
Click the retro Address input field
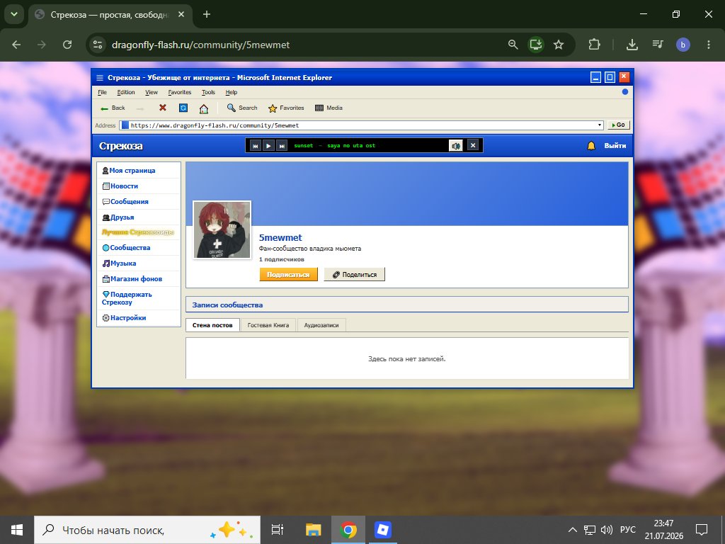coord(361,125)
